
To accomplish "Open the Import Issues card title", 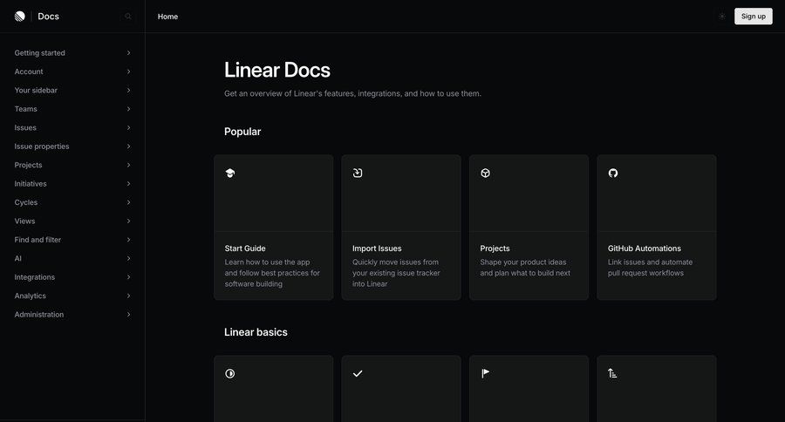I will (377, 248).
